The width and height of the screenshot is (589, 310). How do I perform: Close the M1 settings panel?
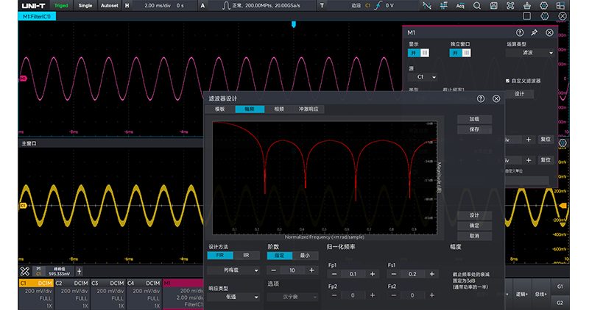tap(549, 32)
